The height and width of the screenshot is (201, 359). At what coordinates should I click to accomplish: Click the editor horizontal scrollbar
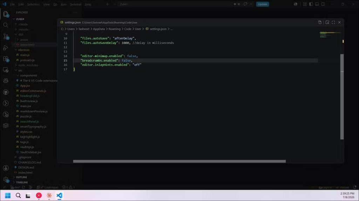[x=179, y=161]
